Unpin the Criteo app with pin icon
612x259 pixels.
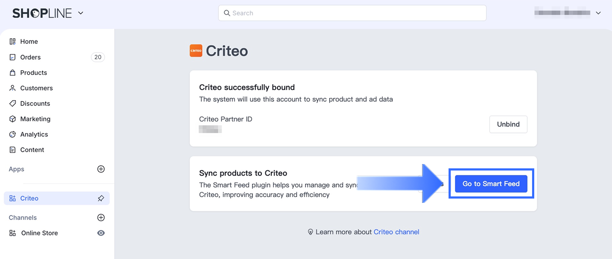[101, 198]
